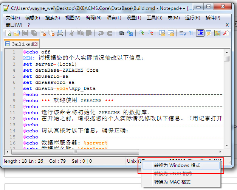Save the file with the Save icon

pos(25,33)
